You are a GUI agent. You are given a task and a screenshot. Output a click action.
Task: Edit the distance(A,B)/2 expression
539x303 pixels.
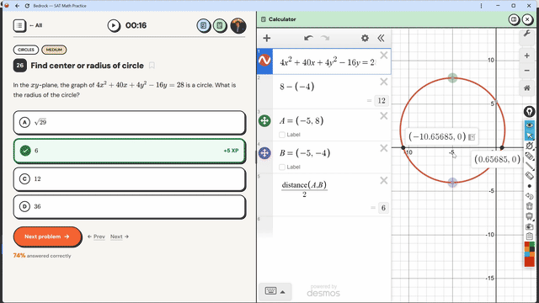pos(304,189)
